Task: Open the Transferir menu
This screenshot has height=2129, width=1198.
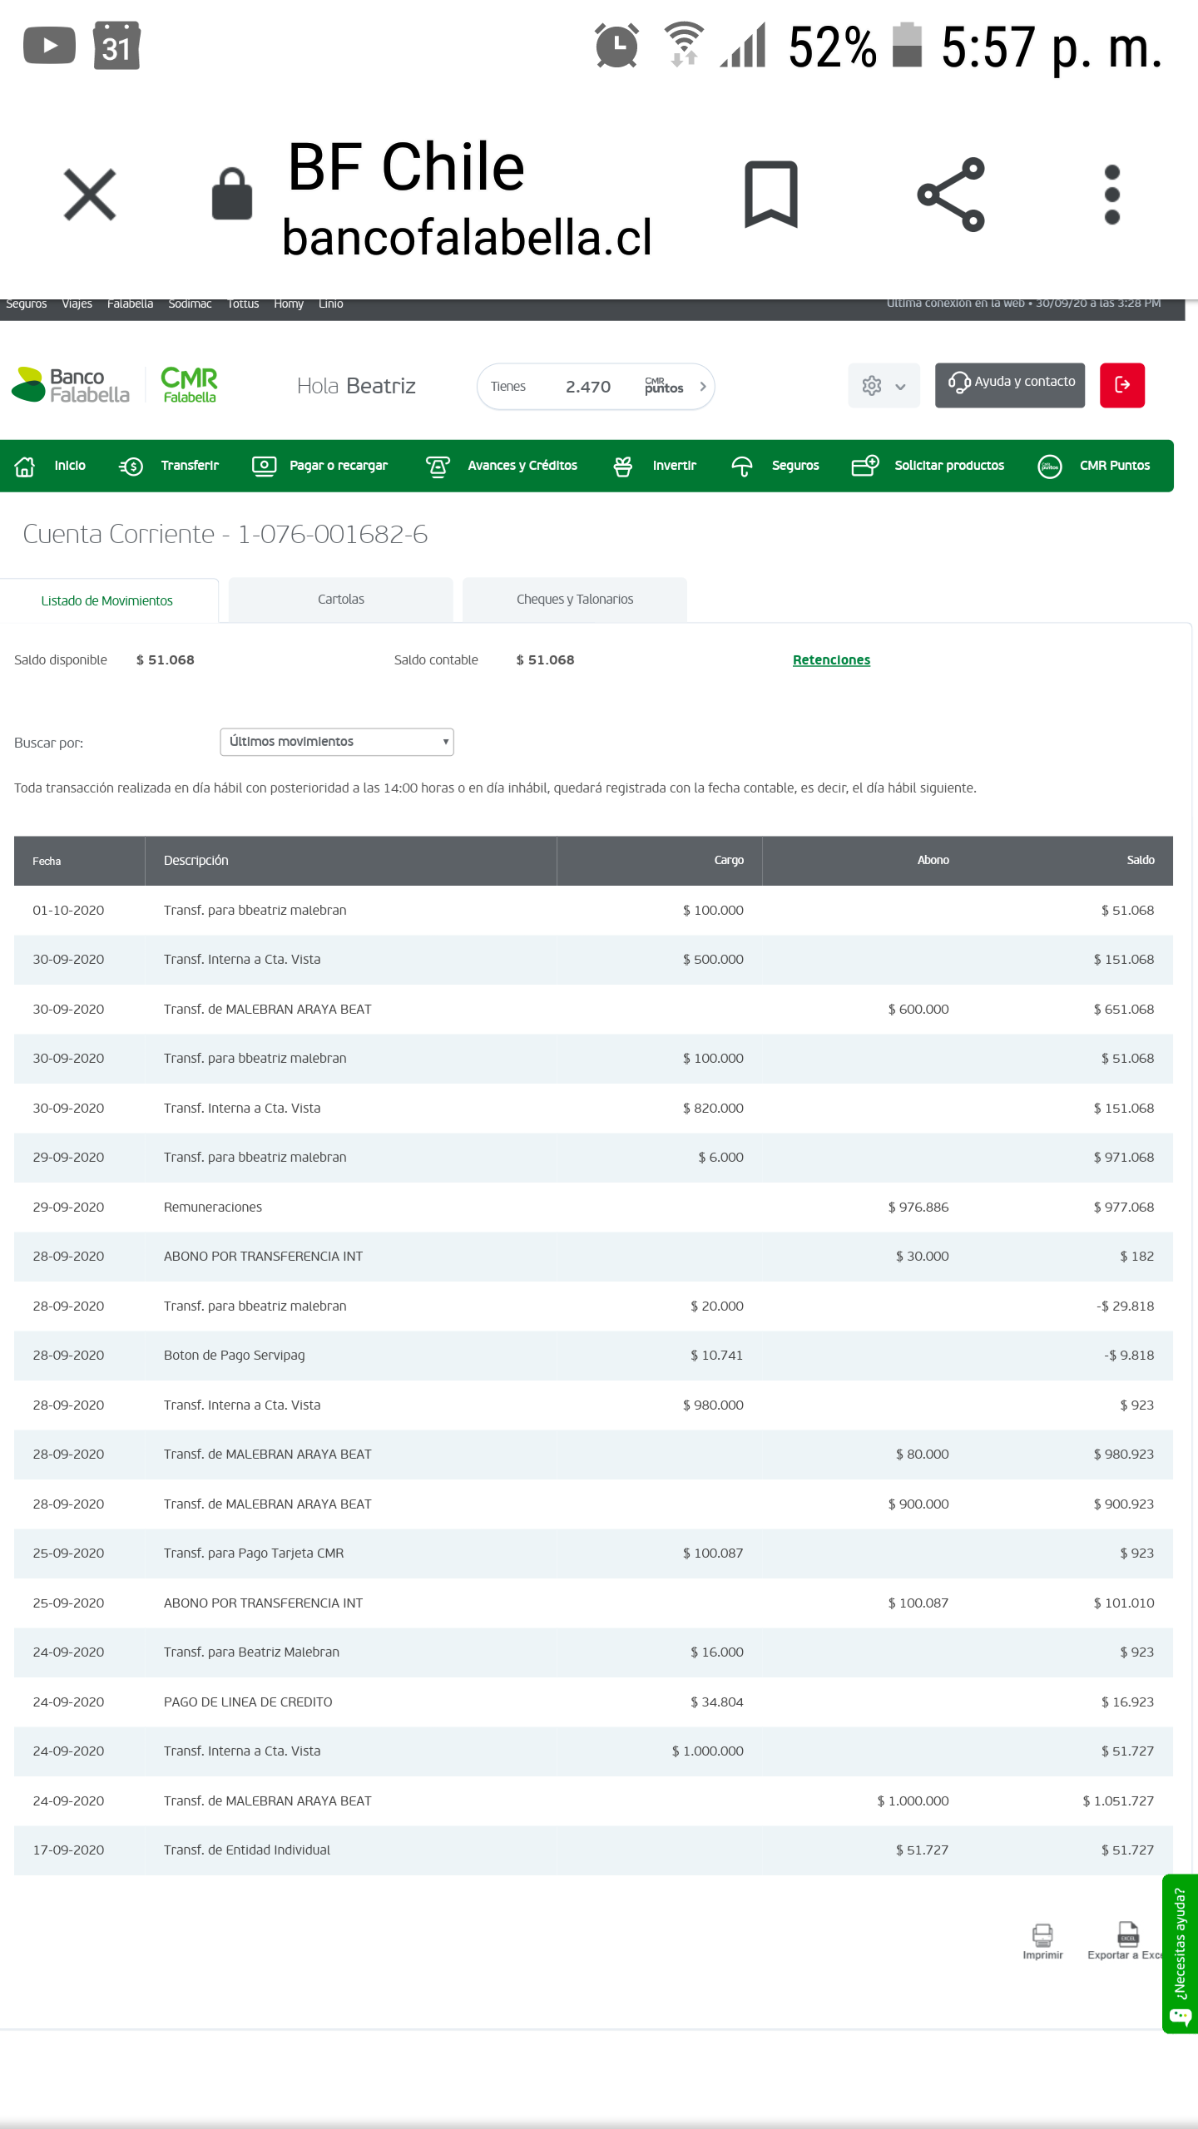Action: point(169,466)
